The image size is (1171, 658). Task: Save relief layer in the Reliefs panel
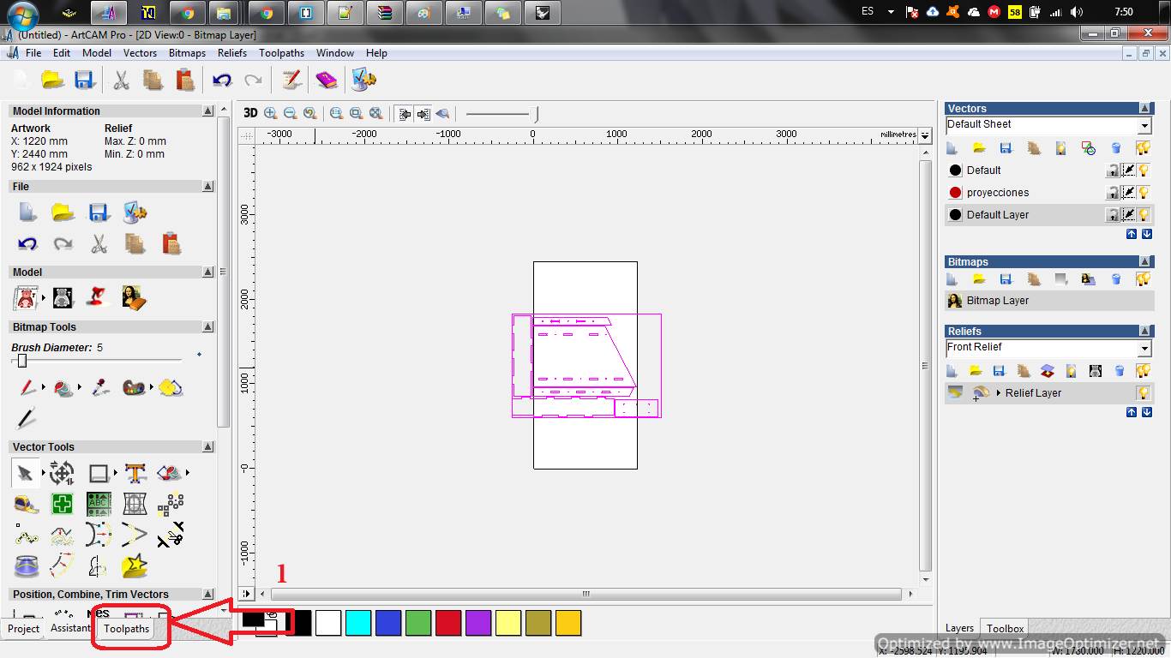point(999,371)
